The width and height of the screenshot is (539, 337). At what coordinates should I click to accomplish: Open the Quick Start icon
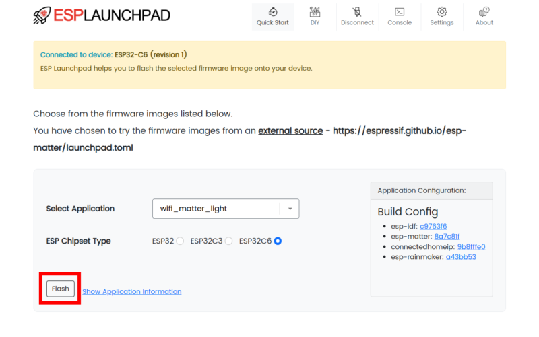pyautogui.click(x=272, y=12)
